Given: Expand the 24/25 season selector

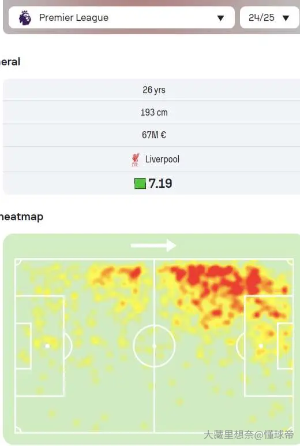Looking at the screenshot, I should tap(269, 18).
